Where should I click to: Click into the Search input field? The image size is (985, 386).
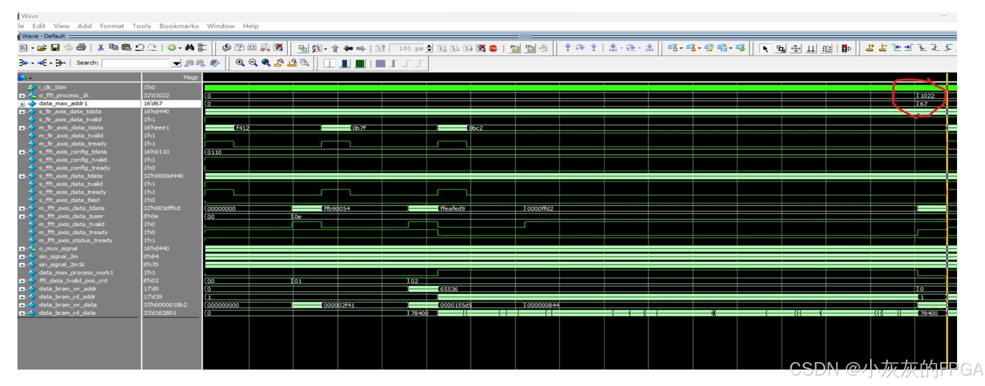(x=137, y=63)
